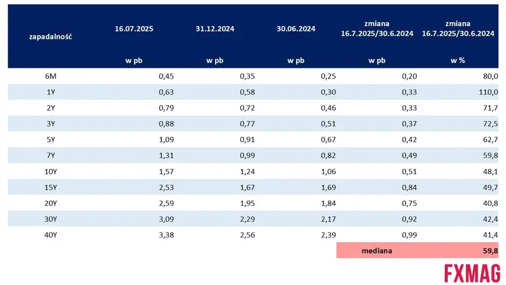
Task: Select the 0,99 change value for 40Y
Action: pos(409,235)
